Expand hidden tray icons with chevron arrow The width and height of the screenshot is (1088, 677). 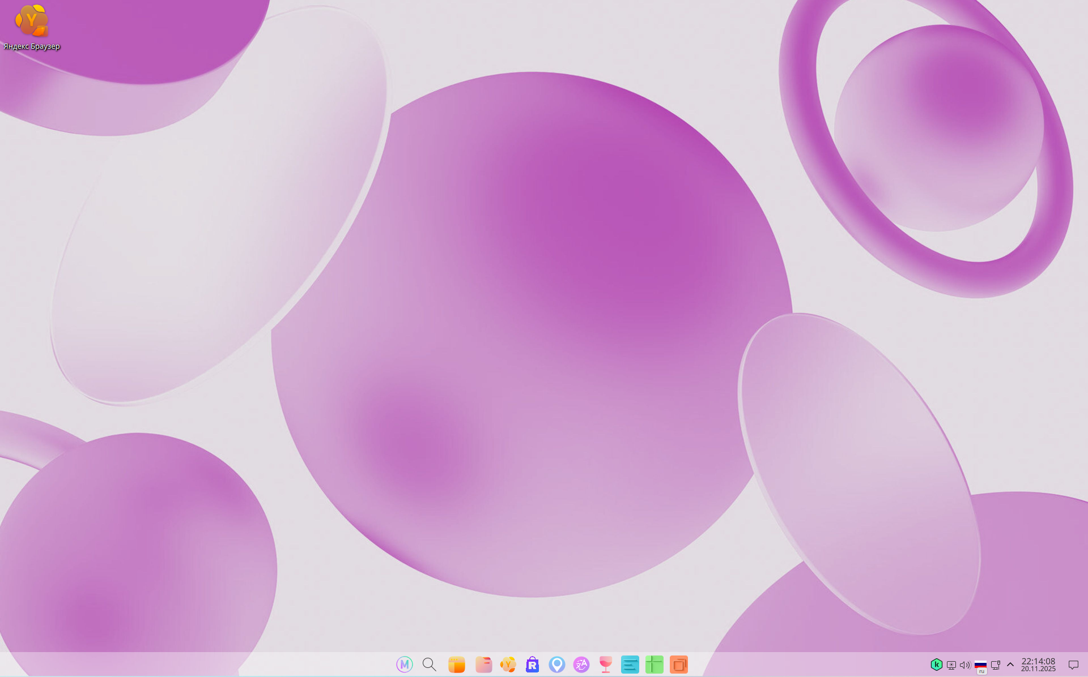point(1010,665)
